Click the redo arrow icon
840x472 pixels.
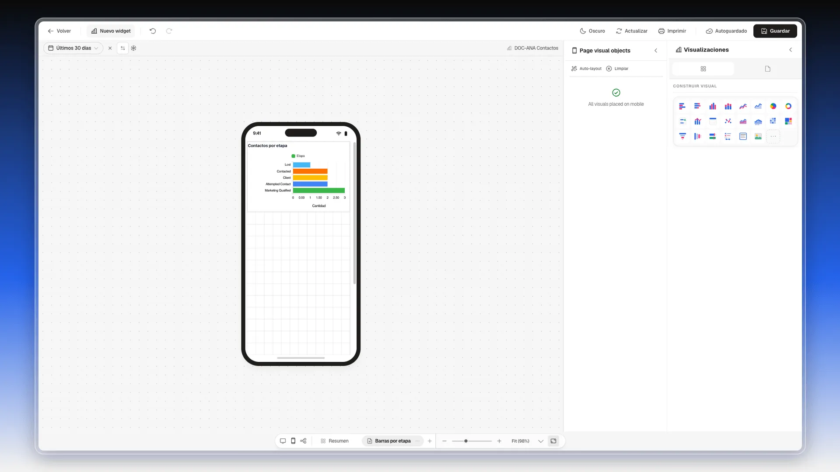tap(169, 31)
